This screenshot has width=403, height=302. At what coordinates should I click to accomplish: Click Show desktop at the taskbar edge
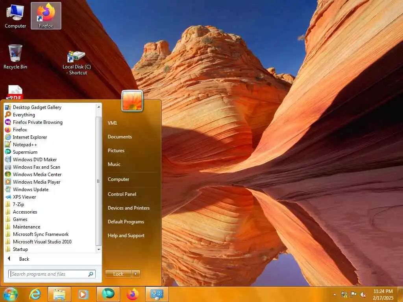coord(400,294)
